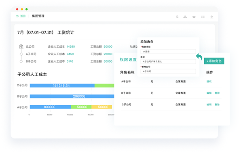241x153 pixels.
Task: Click the 操作 column header
Action: [209, 72]
